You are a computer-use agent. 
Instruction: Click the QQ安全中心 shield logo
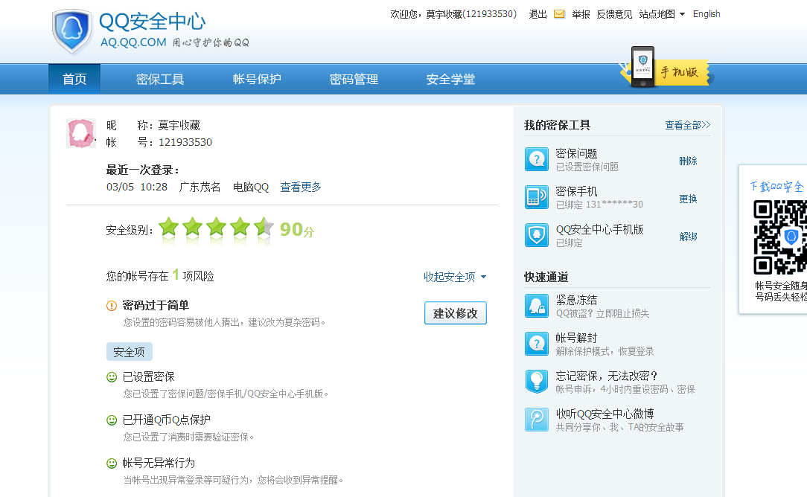pyautogui.click(x=72, y=31)
